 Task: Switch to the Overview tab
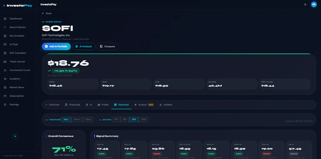tap(52, 105)
